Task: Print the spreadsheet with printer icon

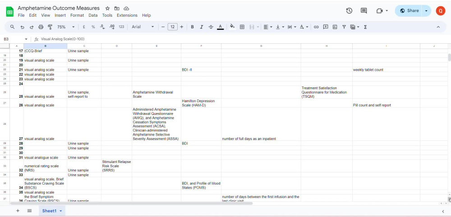Action: [x=41, y=27]
